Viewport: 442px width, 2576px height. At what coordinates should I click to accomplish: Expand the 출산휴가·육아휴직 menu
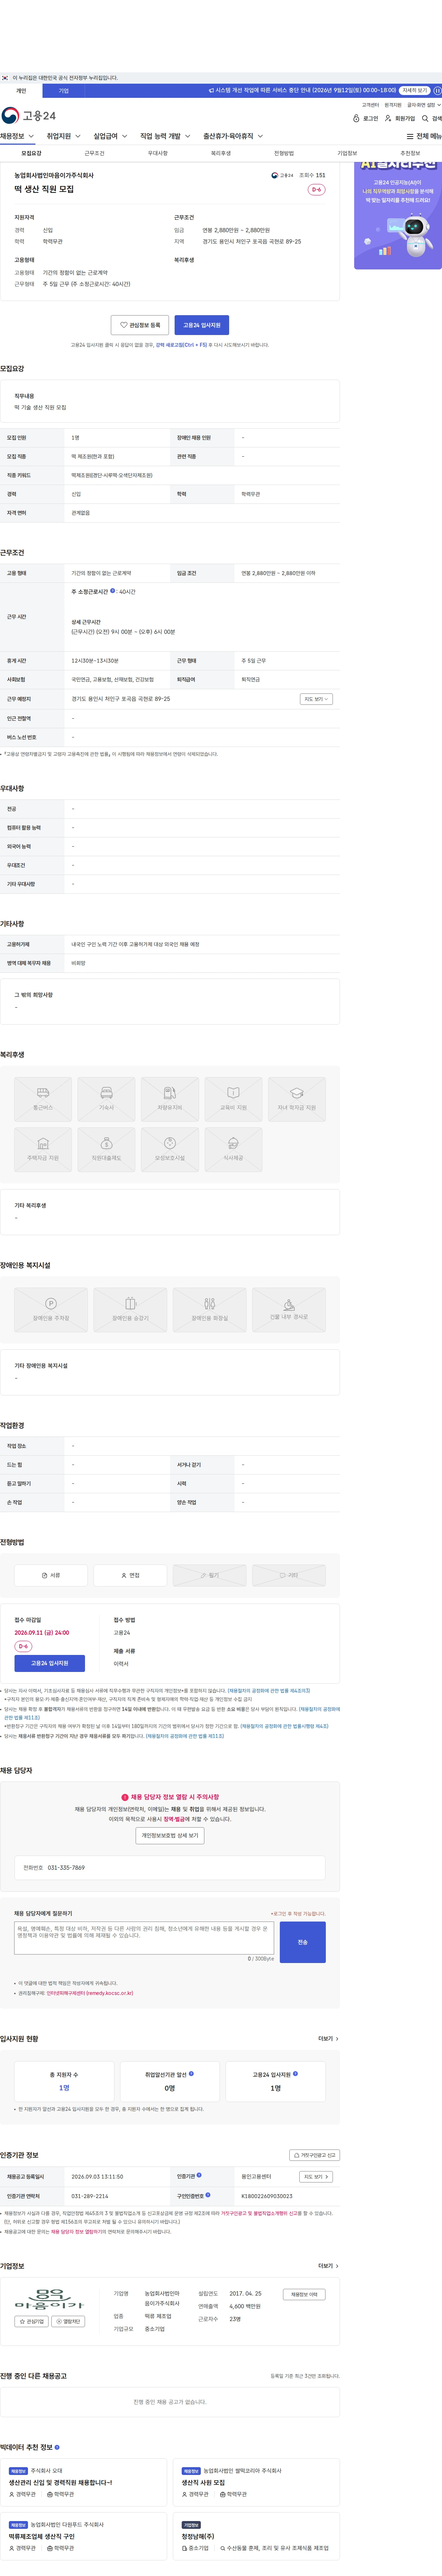point(233,136)
